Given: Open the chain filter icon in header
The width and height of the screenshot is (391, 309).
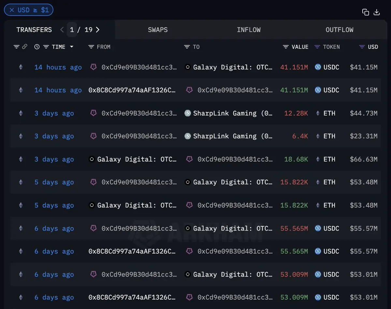Looking at the screenshot, I should coord(16,47).
